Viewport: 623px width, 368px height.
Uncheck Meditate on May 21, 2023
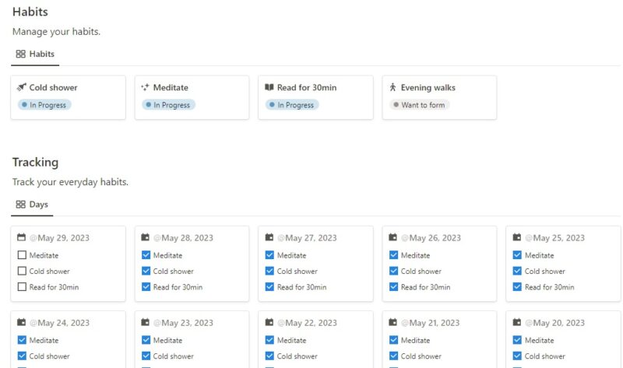394,340
